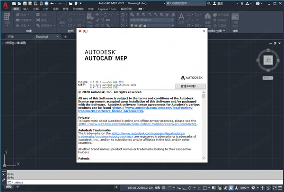Open the privacy statement link
The image size is (284, 192).
click(x=138, y=123)
